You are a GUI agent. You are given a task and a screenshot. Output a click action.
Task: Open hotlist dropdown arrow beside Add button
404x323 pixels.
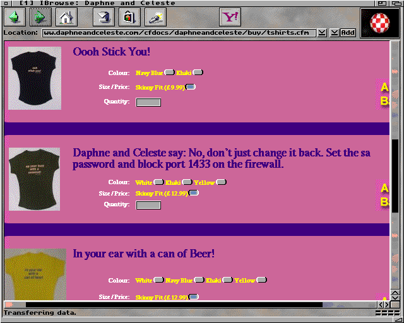(x=335, y=33)
